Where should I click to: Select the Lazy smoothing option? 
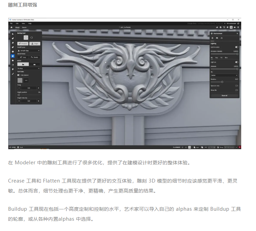(23, 57)
